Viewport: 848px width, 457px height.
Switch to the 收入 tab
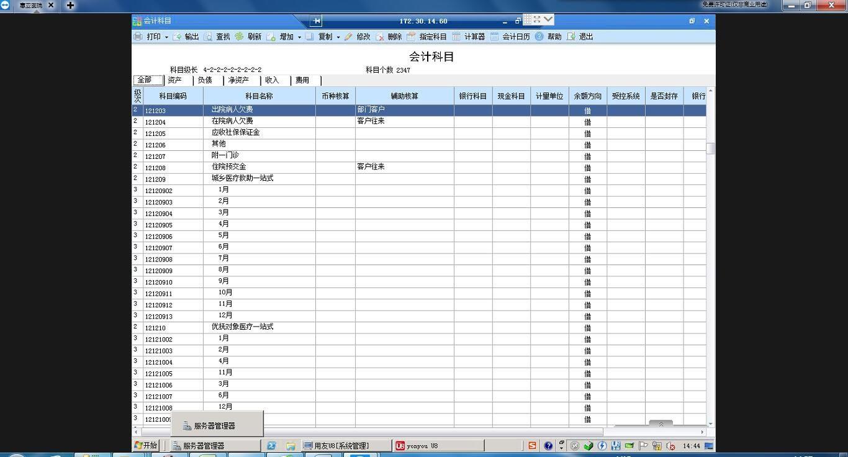pos(275,80)
